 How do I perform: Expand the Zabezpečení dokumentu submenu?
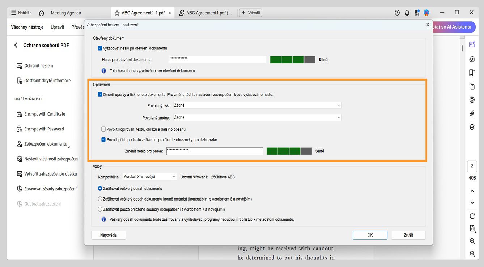click(x=43, y=144)
